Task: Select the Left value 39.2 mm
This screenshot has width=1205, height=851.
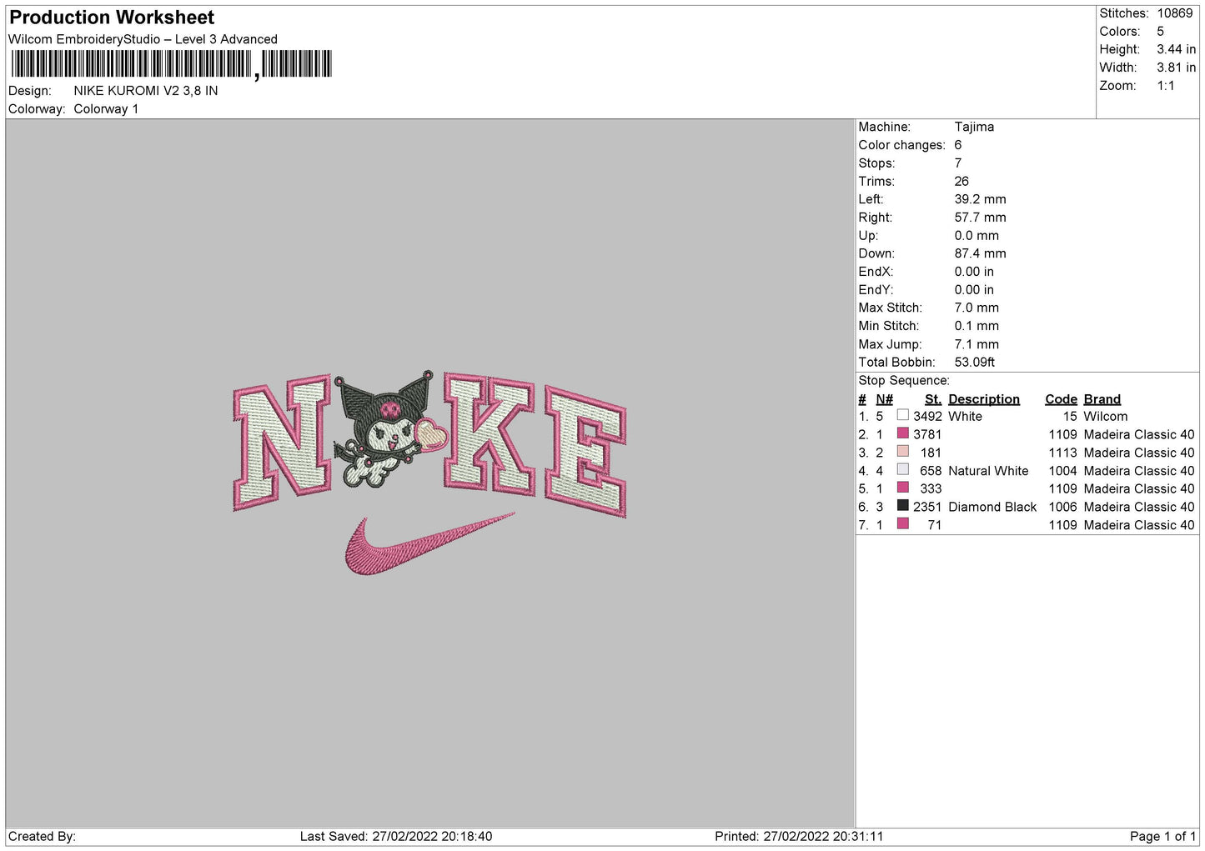Action: (981, 199)
